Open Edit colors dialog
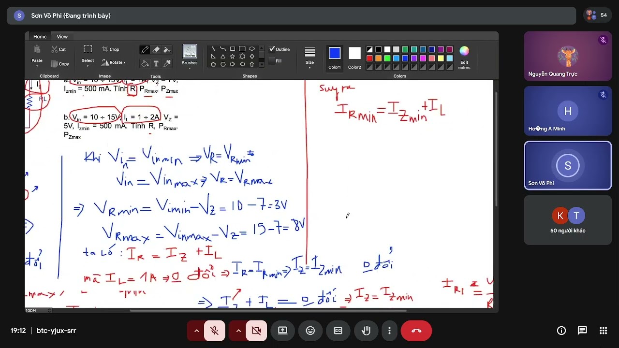 click(464, 58)
